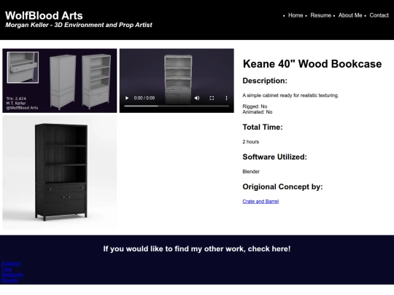Click the video time display 0:00 / 0:09
Screen dimensions: 394x295
click(144, 98)
